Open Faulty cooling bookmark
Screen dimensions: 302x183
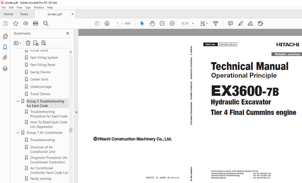pos(40,179)
